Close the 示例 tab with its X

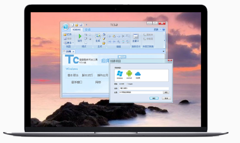[x=73, y=52]
